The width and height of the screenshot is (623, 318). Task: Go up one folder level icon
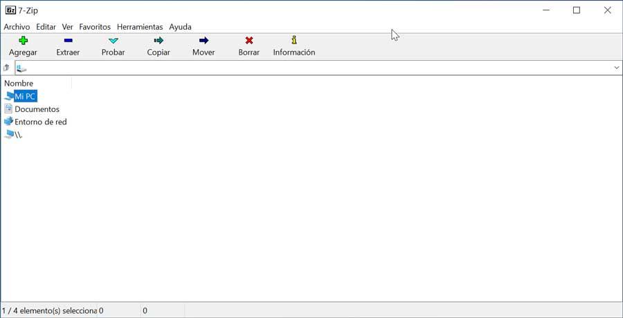(6, 68)
